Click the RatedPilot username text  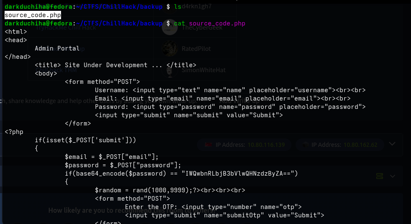[x=196, y=49]
